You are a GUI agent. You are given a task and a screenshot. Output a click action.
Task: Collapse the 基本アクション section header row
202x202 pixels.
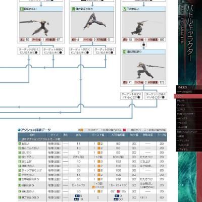pyautogui.click(x=92, y=139)
